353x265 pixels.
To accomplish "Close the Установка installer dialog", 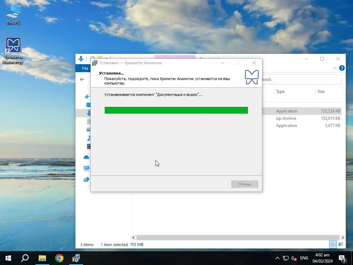I will (x=254, y=63).
